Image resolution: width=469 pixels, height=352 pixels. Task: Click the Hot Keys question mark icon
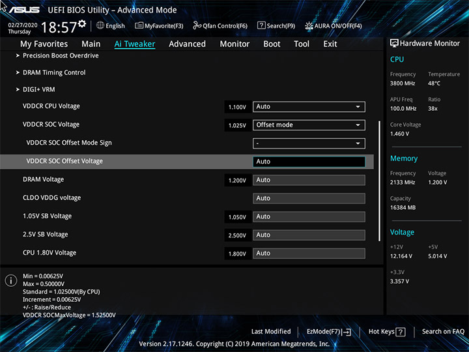coord(401,332)
